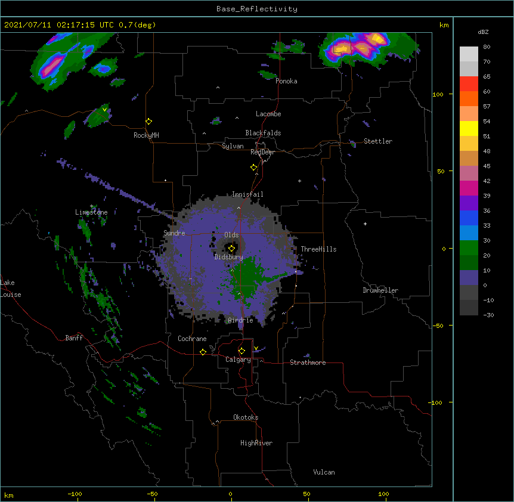Click the yellow 54 dBZ legend color
Screen dimensions: 514x502
coord(469,128)
